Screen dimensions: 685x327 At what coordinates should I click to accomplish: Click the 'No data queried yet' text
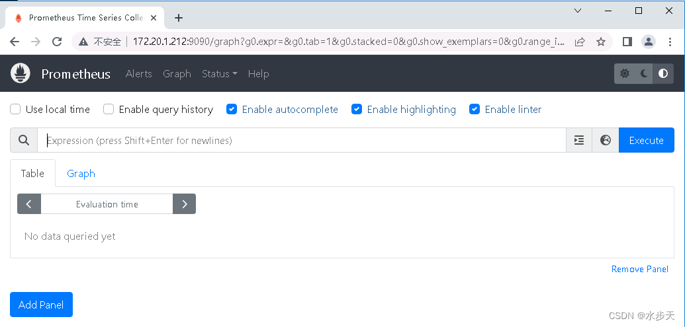click(x=70, y=236)
